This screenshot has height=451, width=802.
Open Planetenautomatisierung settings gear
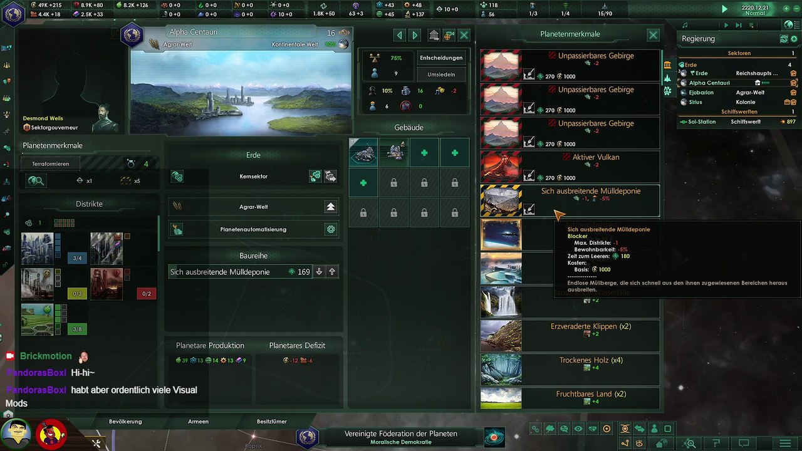pyautogui.click(x=331, y=229)
